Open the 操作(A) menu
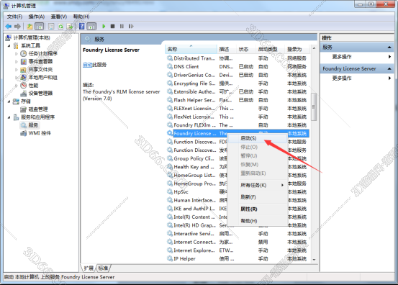 (37, 17)
